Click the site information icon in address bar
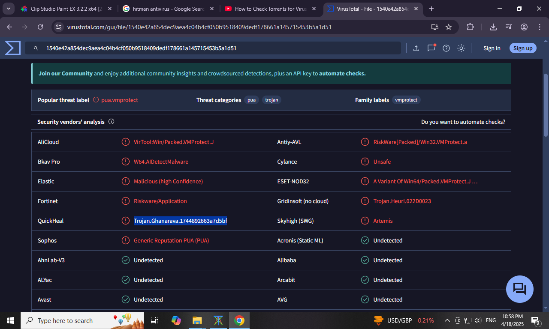This screenshot has height=329, width=549. point(59,27)
